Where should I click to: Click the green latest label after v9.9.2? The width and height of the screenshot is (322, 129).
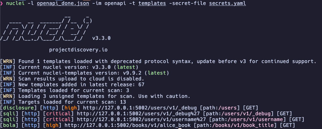point(158,73)
